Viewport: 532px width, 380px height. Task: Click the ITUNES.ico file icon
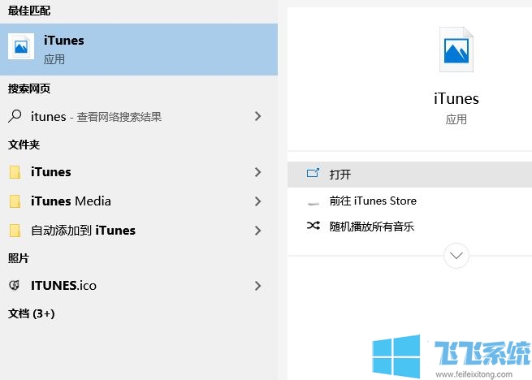[x=15, y=286]
